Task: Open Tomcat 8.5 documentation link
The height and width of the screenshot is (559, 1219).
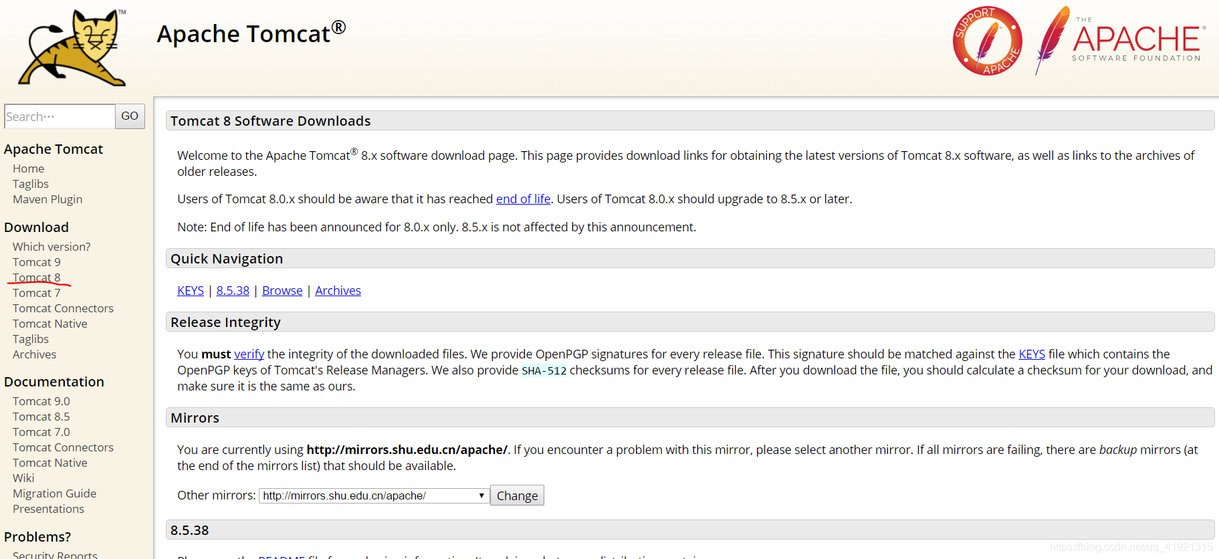Action: click(x=41, y=417)
